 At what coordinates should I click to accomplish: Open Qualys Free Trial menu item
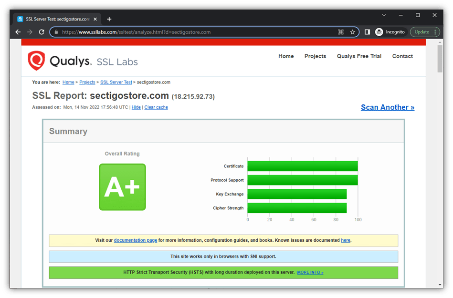(x=359, y=56)
